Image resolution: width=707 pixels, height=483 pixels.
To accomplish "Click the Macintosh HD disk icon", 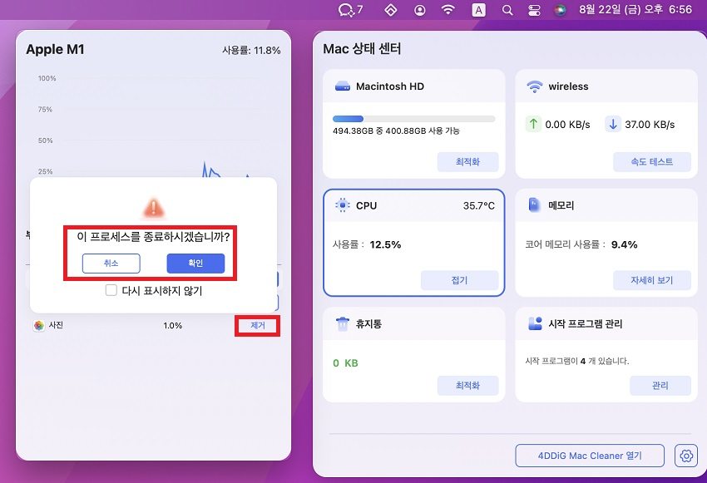I will [x=343, y=86].
